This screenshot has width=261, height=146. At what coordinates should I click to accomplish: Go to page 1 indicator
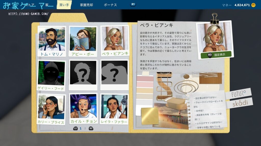coord(81,128)
